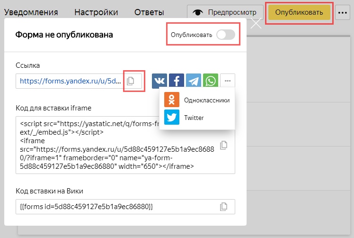The height and width of the screenshot is (238, 354).
Task: Copy the iframe embed code
Action: click(224, 145)
